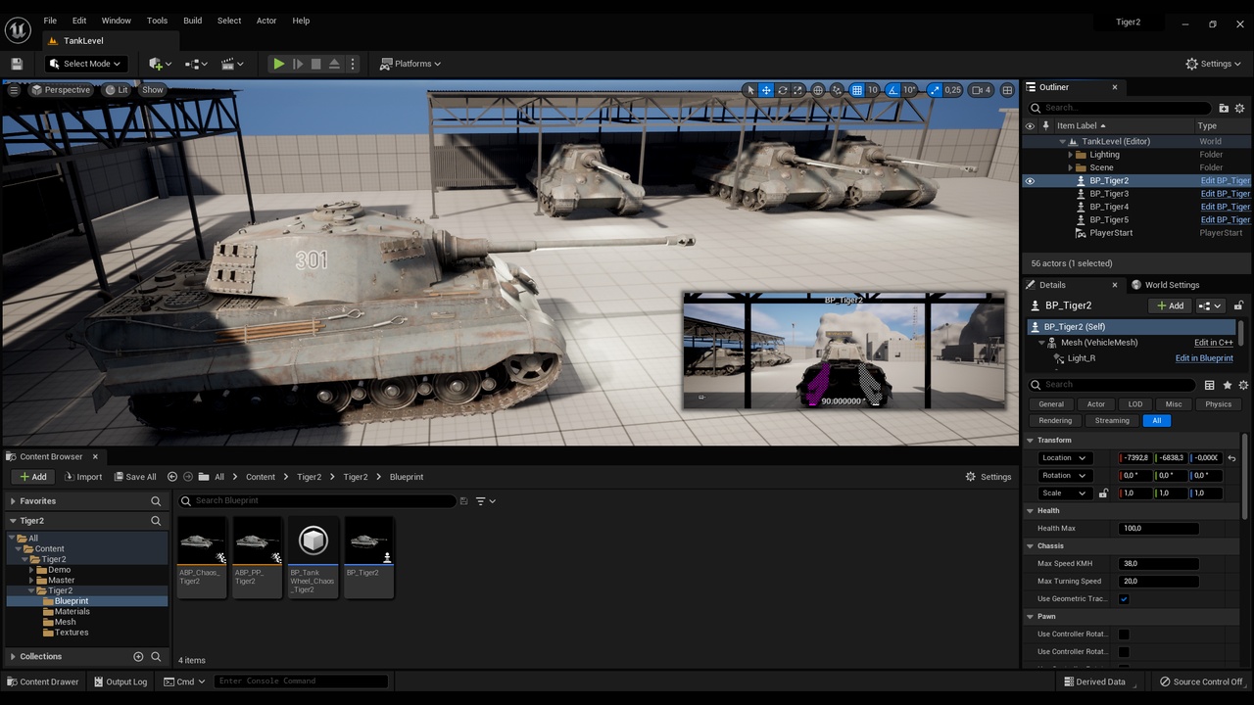Click the green Play button in the toolbar
The image size is (1254, 705).
click(x=279, y=64)
